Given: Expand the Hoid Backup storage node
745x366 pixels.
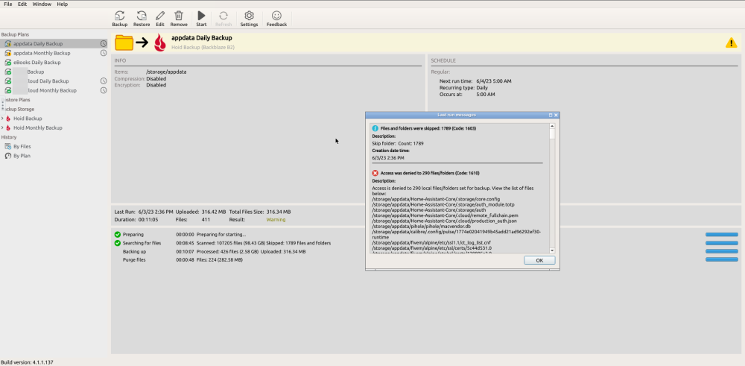Looking at the screenshot, I should click(x=2, y=119).
